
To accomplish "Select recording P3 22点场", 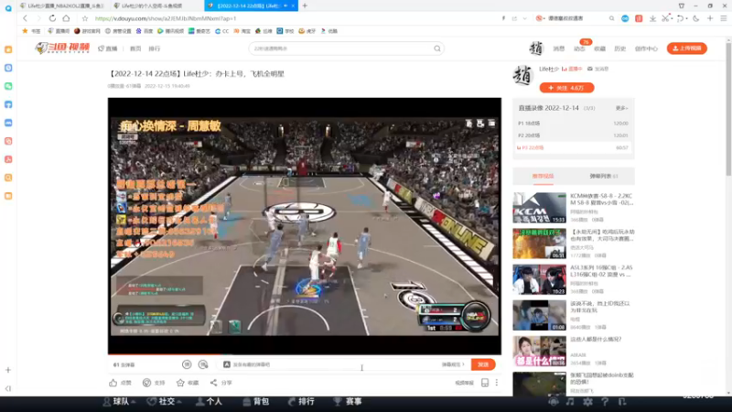I will pos(574,147).
